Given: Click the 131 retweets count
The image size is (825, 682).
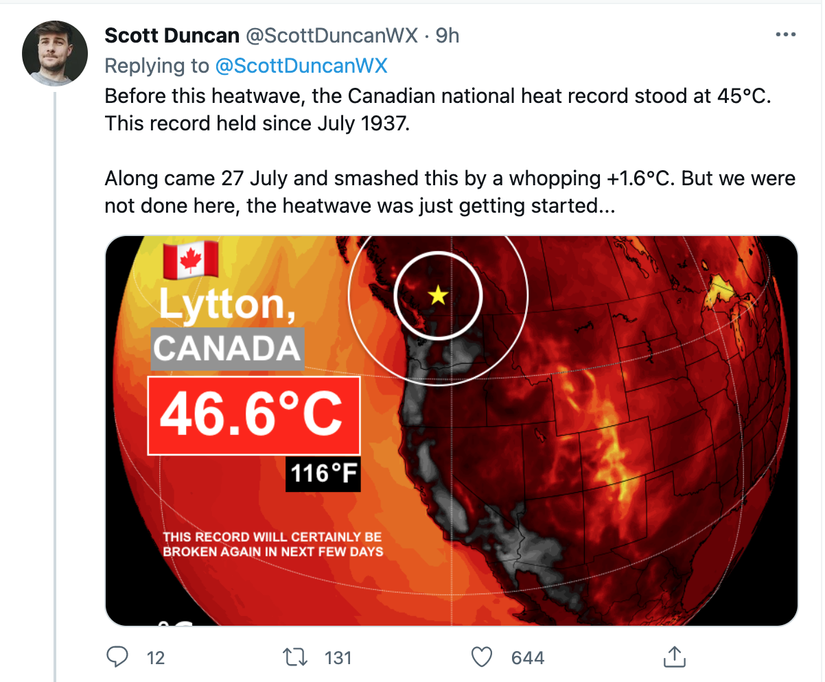Looking at the screenshot, I should point(338,658).
